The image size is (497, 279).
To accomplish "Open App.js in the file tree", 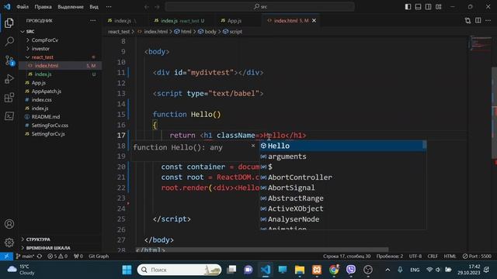I will tap(38, 83).
